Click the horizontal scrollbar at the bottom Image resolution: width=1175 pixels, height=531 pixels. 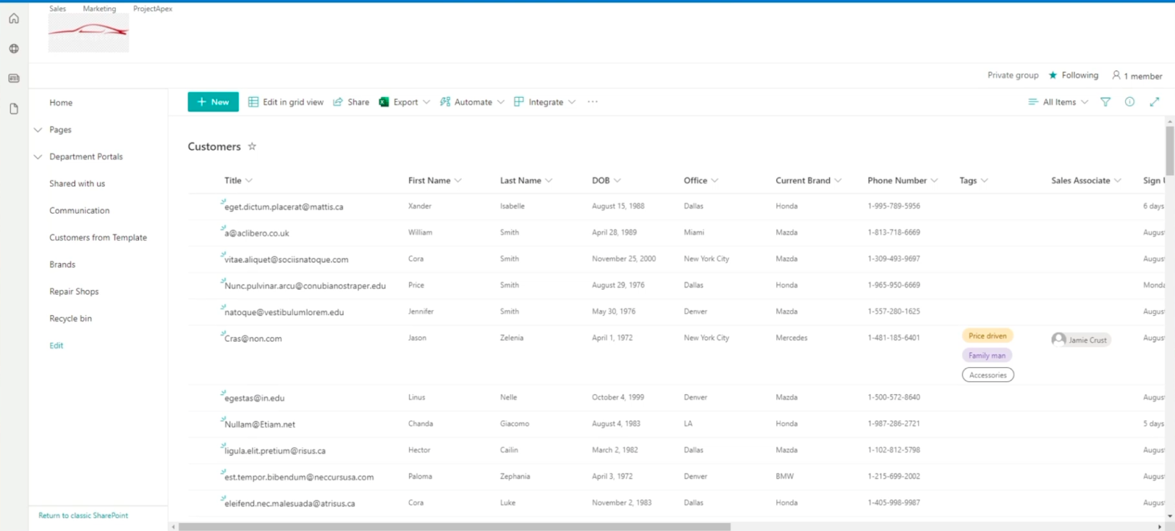coord(455,527)
